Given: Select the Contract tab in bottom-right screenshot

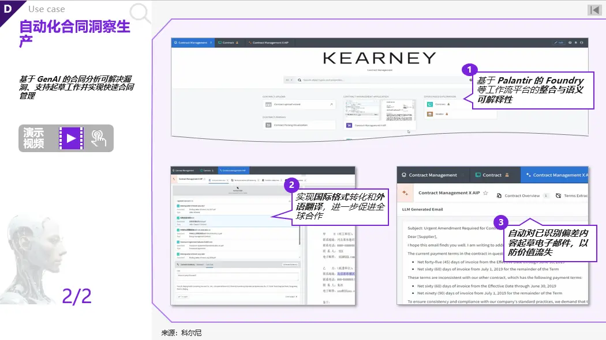Looking at the screenshot, I should pyautogui.click(x=492, y=175).
